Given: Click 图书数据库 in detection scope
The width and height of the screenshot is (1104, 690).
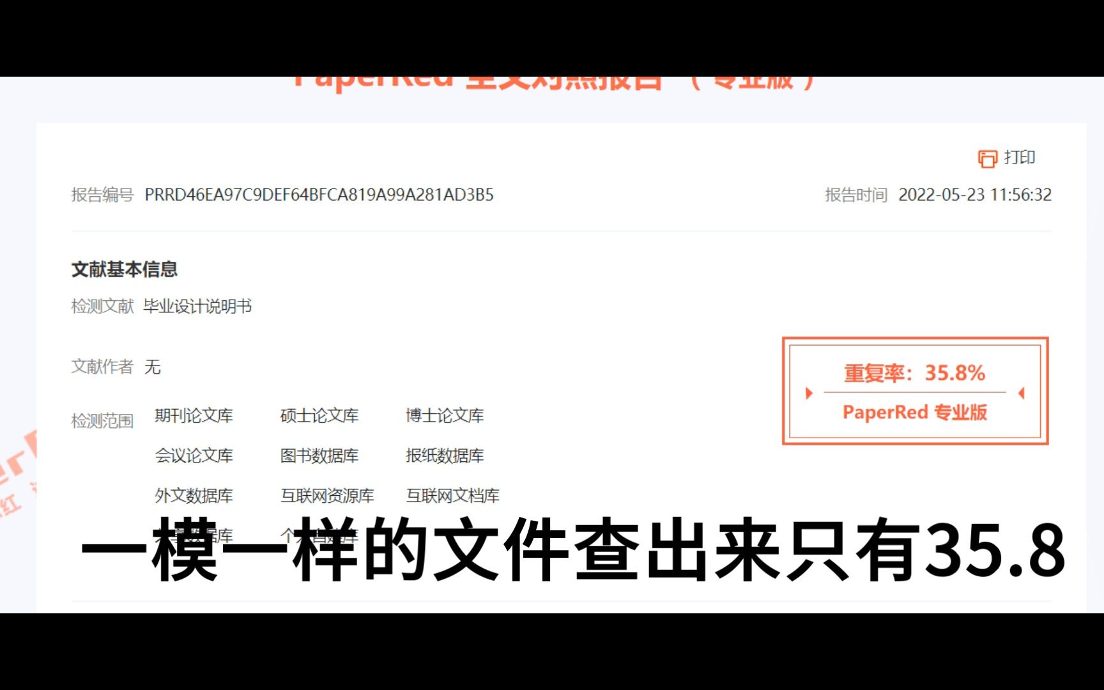Looking at the screenshot, I should click(x=319, y=456).
